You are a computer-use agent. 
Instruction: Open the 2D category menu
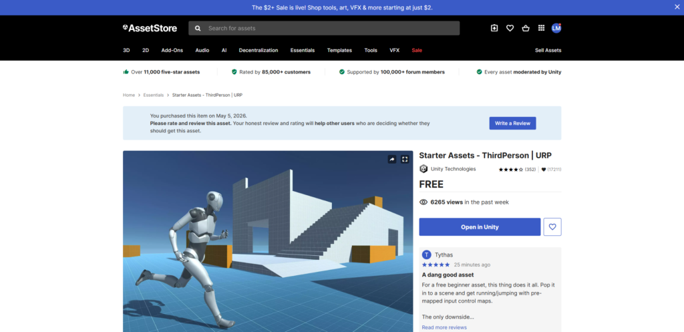pyautogui.click(x=146, y=50)
